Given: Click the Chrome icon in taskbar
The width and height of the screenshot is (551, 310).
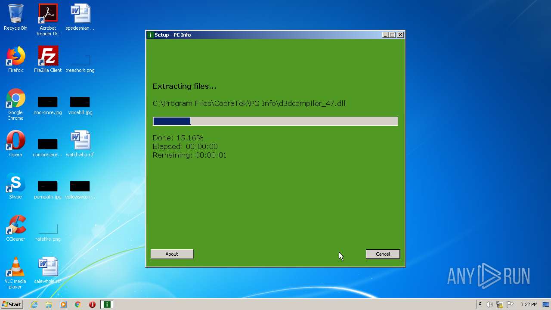Looking at the screenshot, I should [78, 304].
